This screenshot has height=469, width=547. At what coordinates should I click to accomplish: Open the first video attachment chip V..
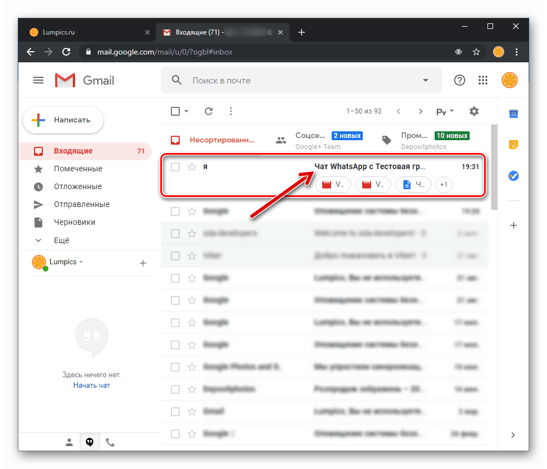click(x=333, y=185)
